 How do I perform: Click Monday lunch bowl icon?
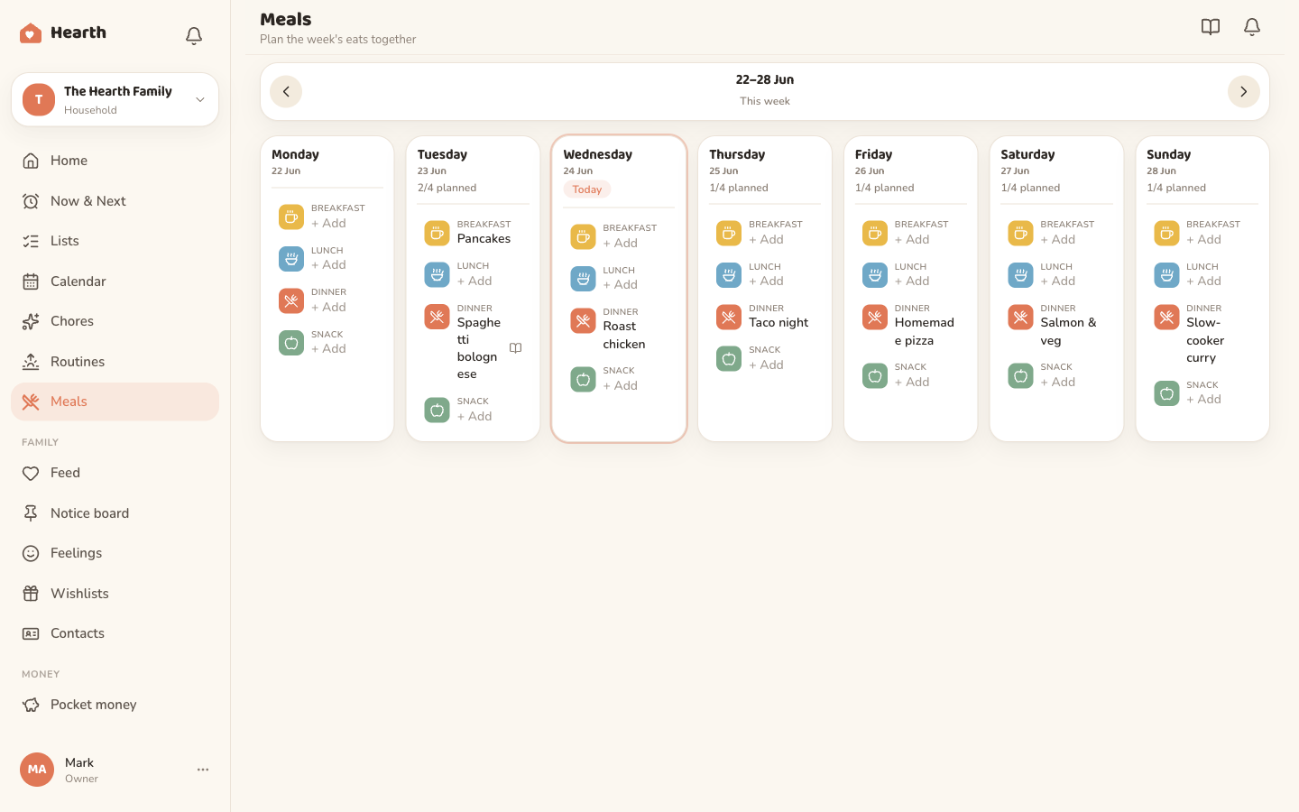[x=291, y=259]
